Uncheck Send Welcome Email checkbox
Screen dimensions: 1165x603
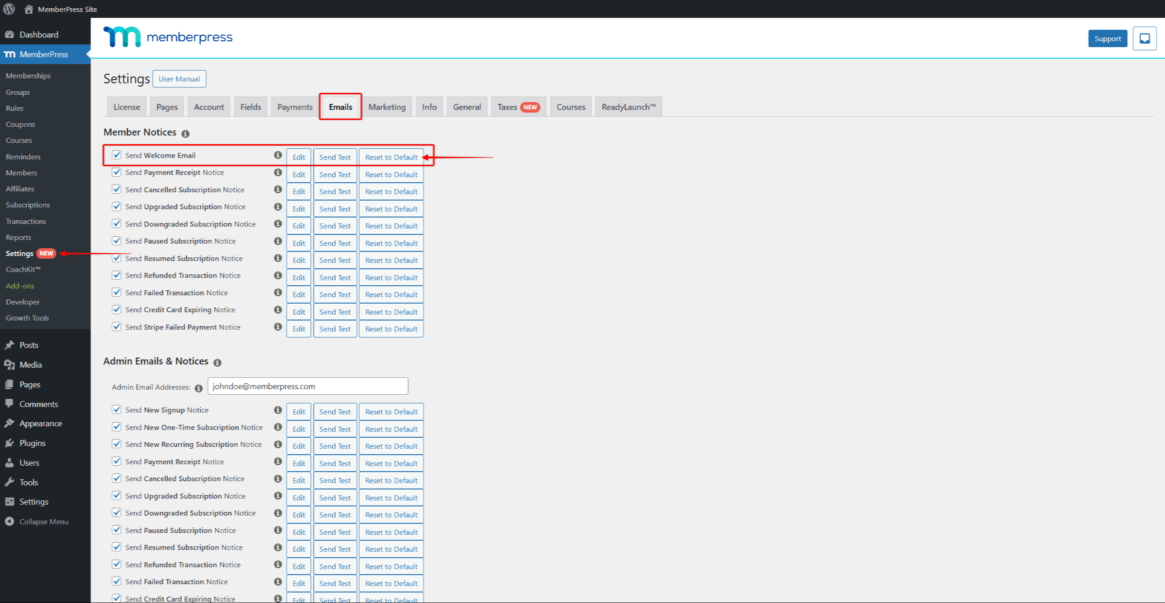[117, 155]
